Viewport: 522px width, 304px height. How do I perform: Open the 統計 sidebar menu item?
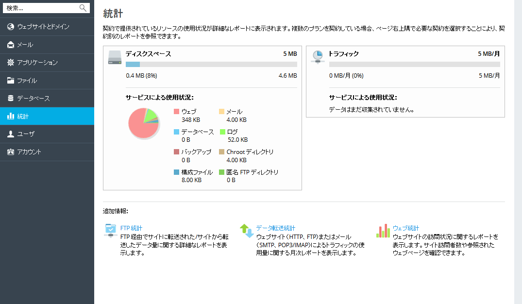coord(23,117)
